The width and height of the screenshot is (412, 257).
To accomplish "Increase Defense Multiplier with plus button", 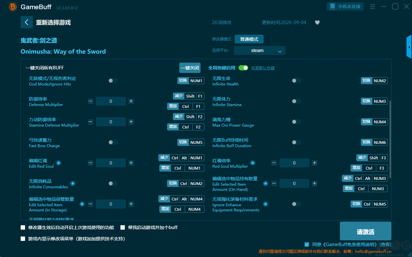I will click(131, 101).
